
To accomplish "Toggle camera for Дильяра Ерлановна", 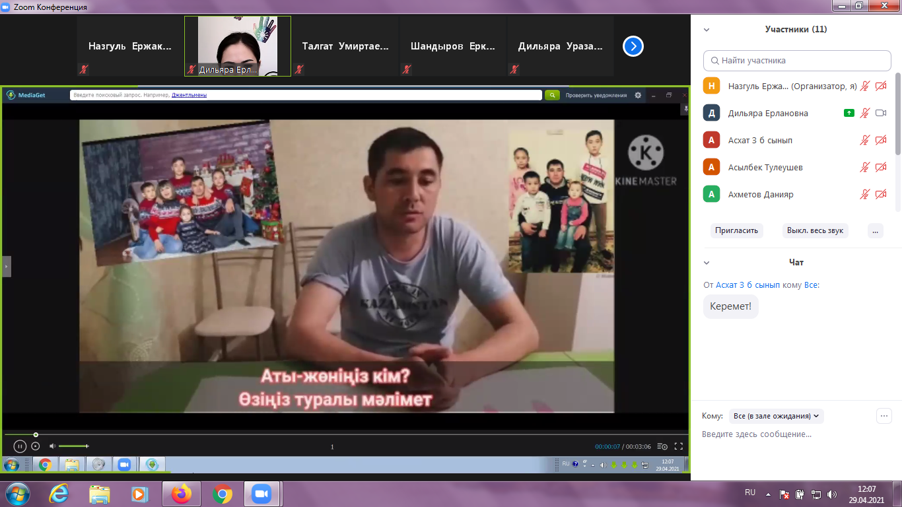I will pos(881,113).
